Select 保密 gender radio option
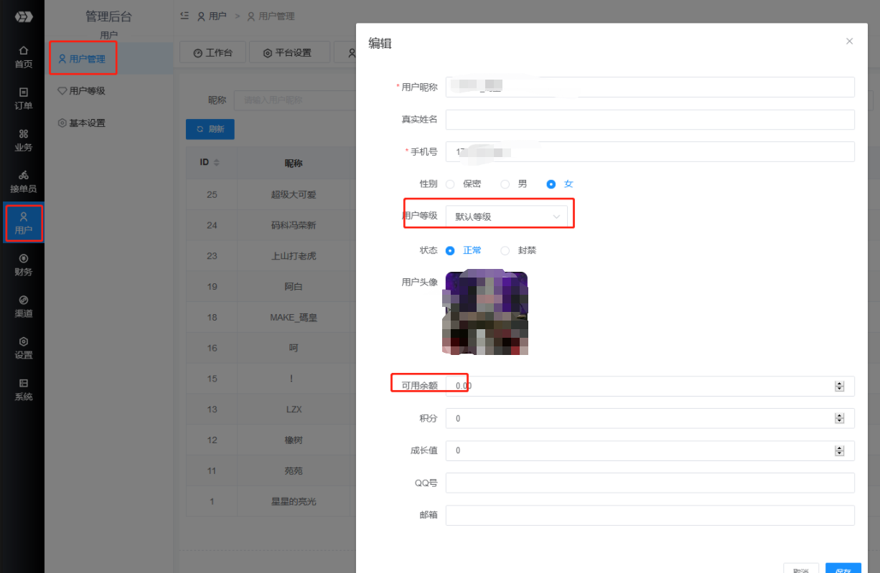 [464, 184]
